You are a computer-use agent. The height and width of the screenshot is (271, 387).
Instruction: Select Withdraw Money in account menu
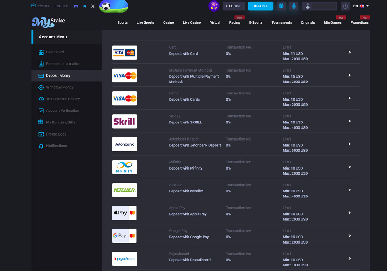point(60,87)
